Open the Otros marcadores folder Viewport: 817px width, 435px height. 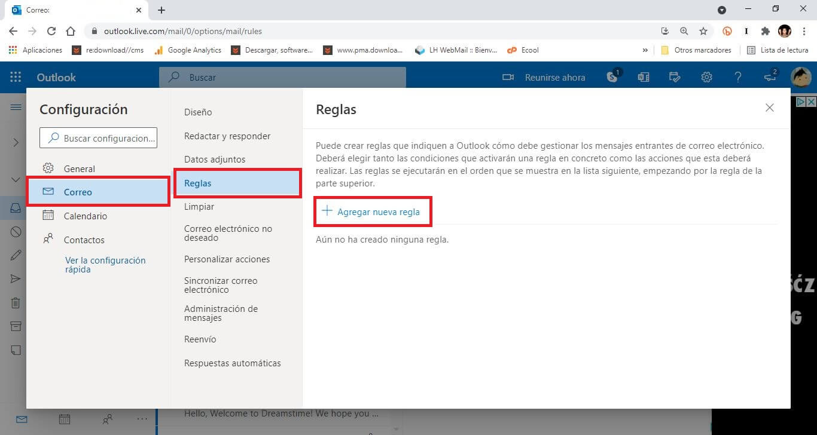pyautogui.click(x=696, y=50)
